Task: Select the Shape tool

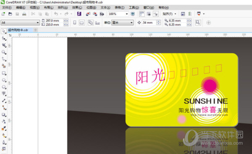Action: tap(4, 38)
